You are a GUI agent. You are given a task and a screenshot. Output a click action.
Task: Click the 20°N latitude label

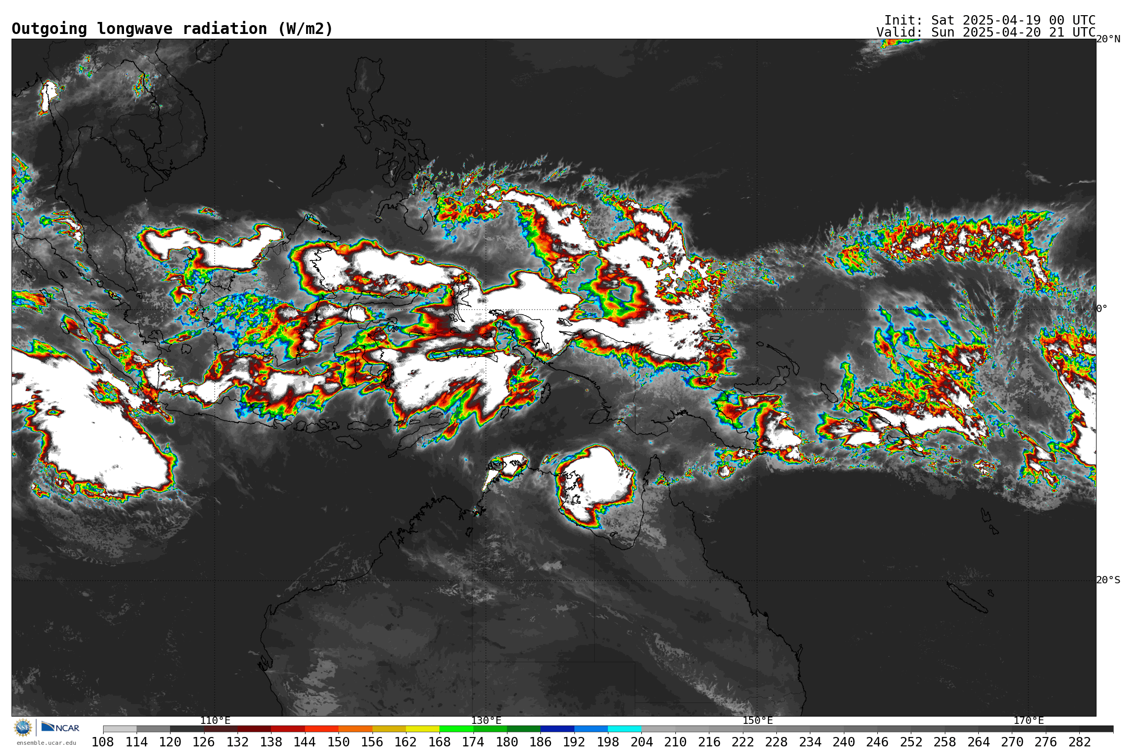pos(1108,39)
